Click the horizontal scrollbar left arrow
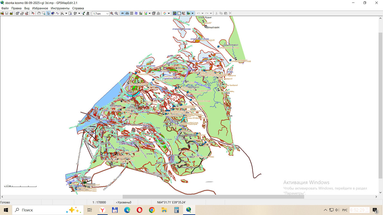 tap(2, 197)
